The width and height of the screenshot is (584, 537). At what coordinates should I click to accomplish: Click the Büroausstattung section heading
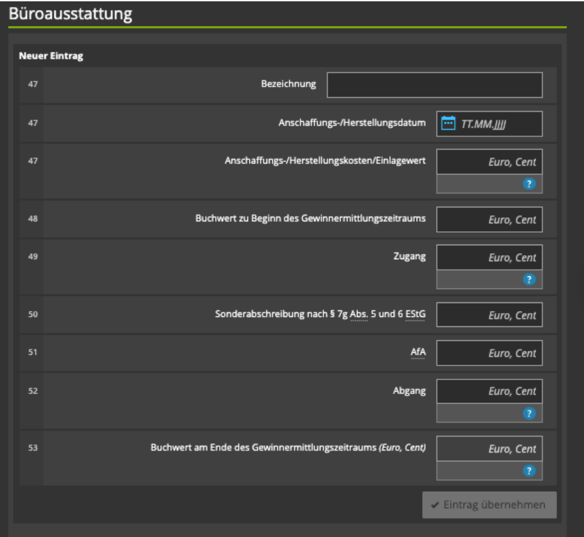pos(70,14)
